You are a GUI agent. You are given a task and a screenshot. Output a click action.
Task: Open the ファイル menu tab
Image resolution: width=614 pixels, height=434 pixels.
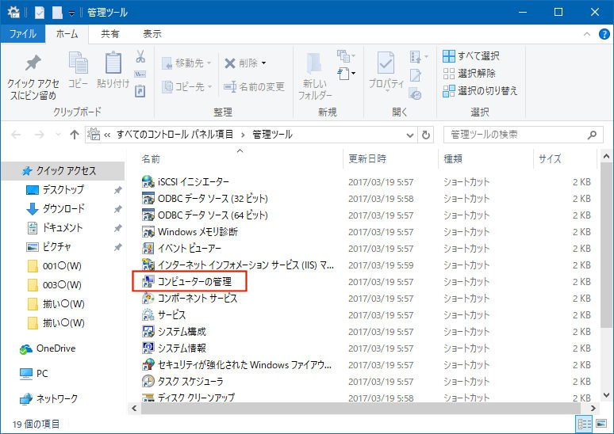pyautogui.click(x=23, y=34)
